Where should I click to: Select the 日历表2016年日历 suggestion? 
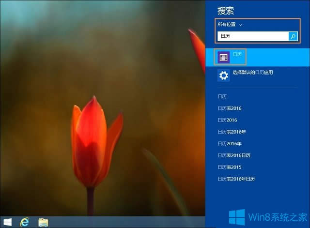(236, 179)
